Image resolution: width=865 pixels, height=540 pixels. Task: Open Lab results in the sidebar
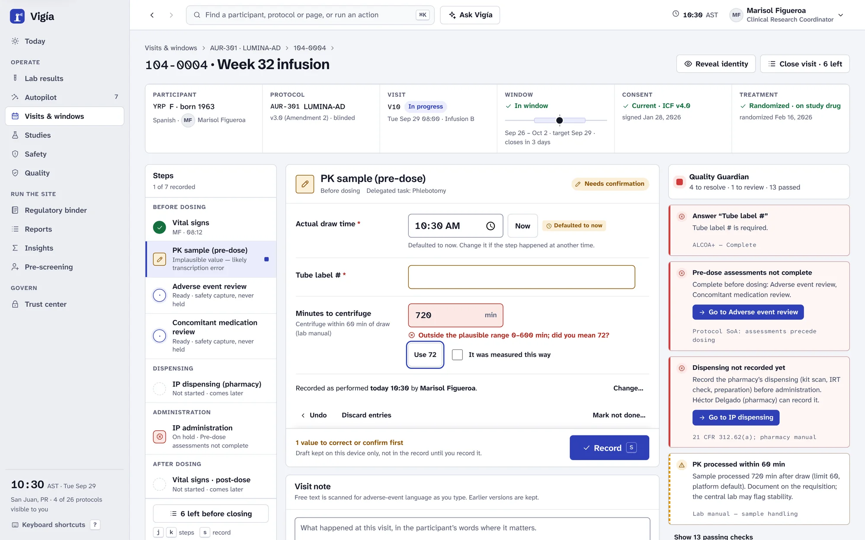click(x=64, y=78)
